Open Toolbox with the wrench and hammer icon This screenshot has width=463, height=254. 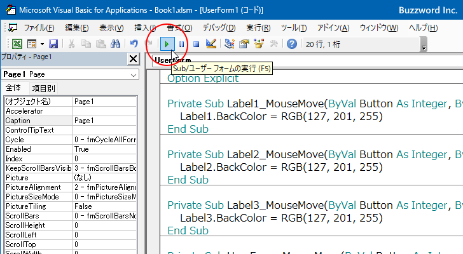pos(273,44)
